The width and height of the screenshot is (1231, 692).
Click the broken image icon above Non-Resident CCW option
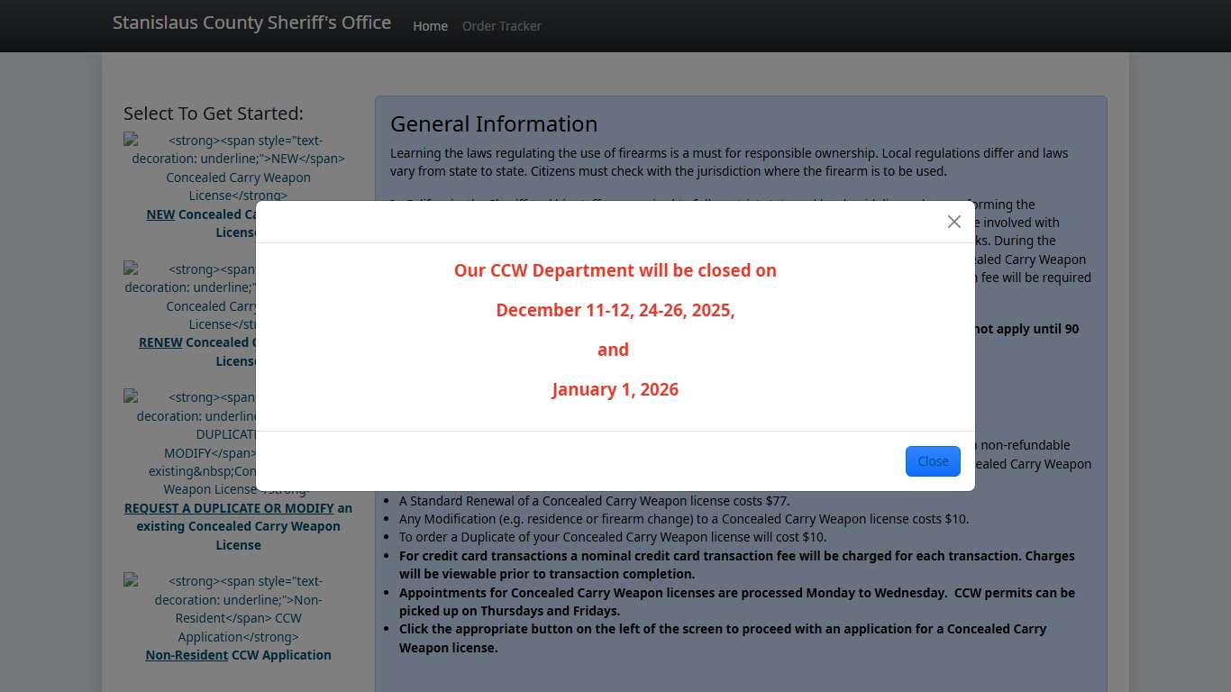click(132, 580)
